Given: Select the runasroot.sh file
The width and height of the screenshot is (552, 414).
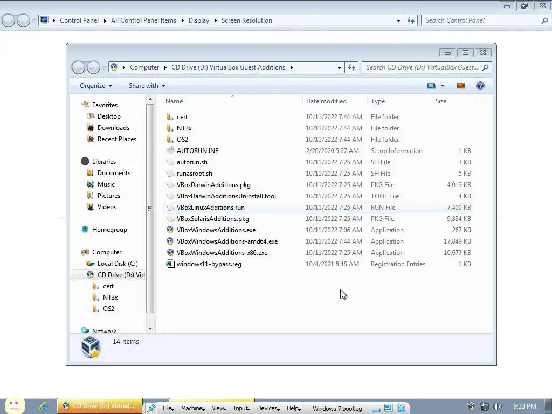Looking at the screenshot, I should [x=318, y=174].
